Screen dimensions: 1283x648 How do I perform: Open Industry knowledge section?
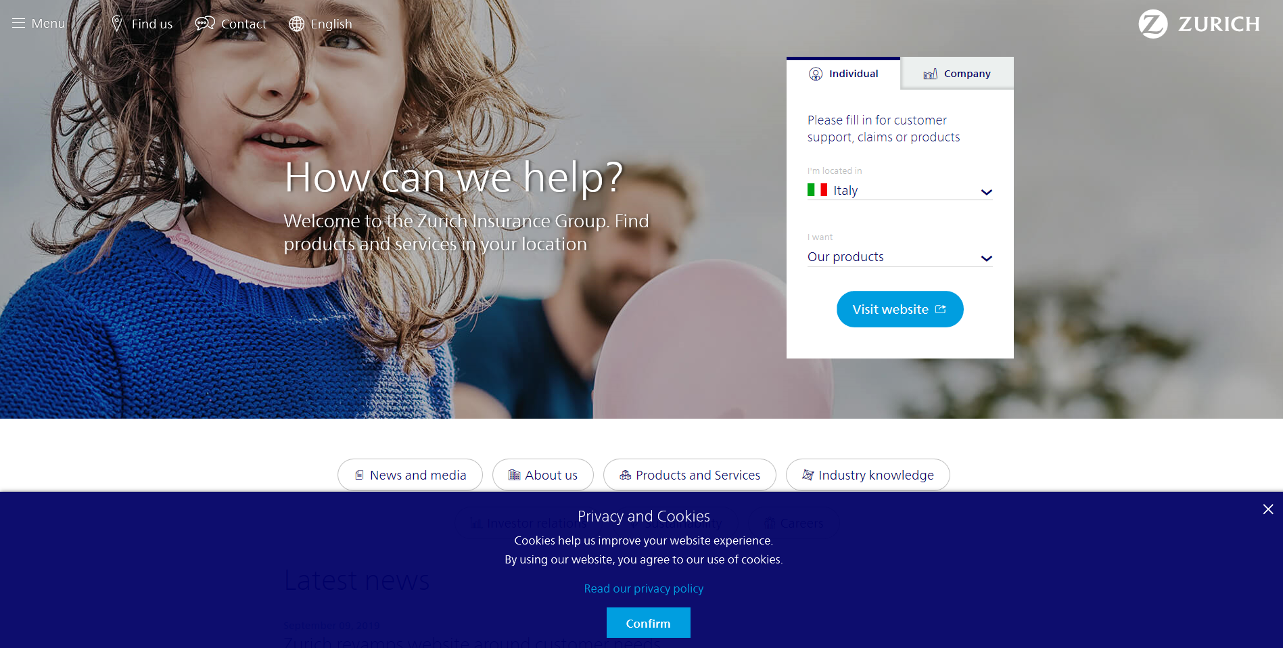click(x=868, y=475)
